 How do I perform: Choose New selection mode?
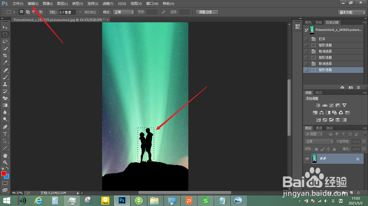[21, 12]
